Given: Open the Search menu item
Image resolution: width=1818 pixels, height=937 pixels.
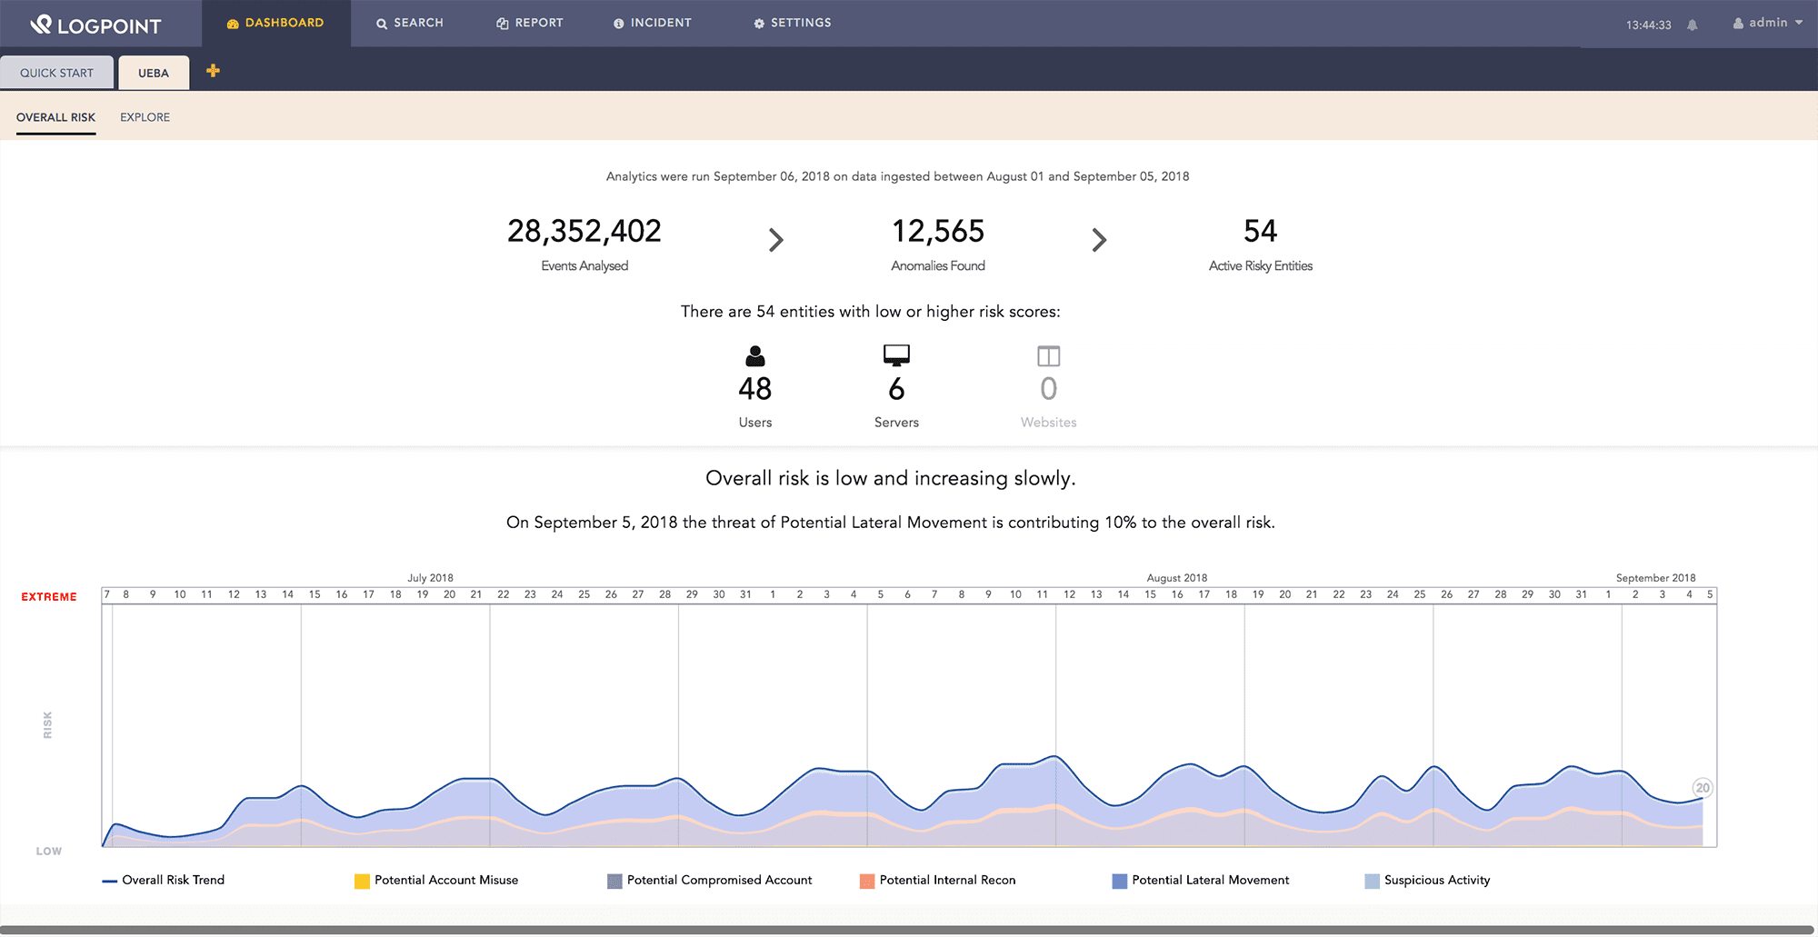Looking at the screenshot, I should click(x=410, y=23).
